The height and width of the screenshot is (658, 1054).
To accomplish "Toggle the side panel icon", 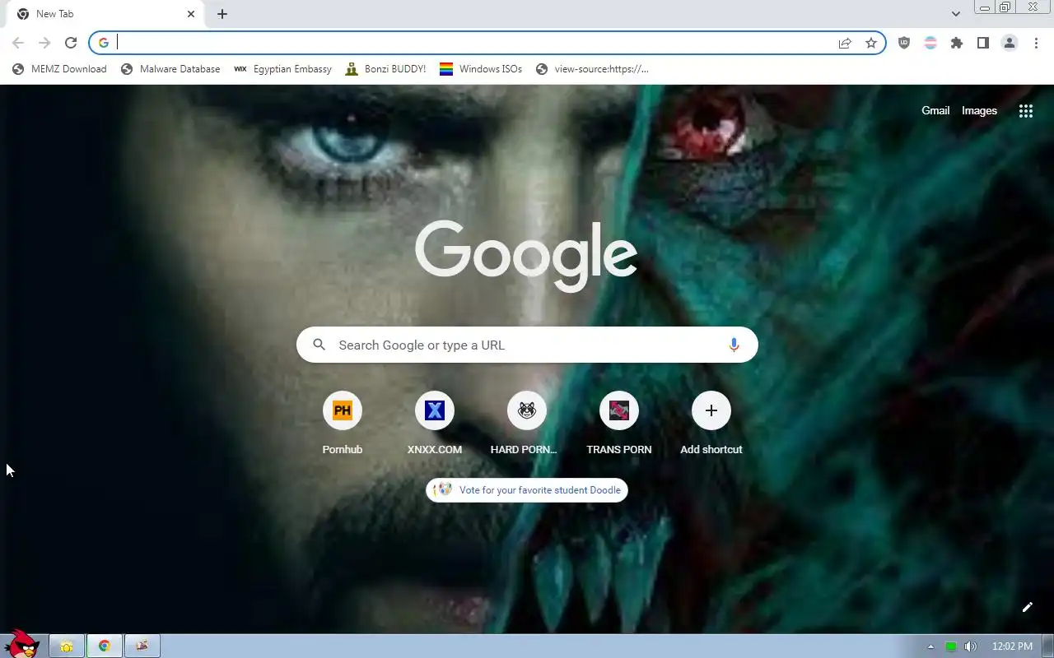I will tap(983, 43).
